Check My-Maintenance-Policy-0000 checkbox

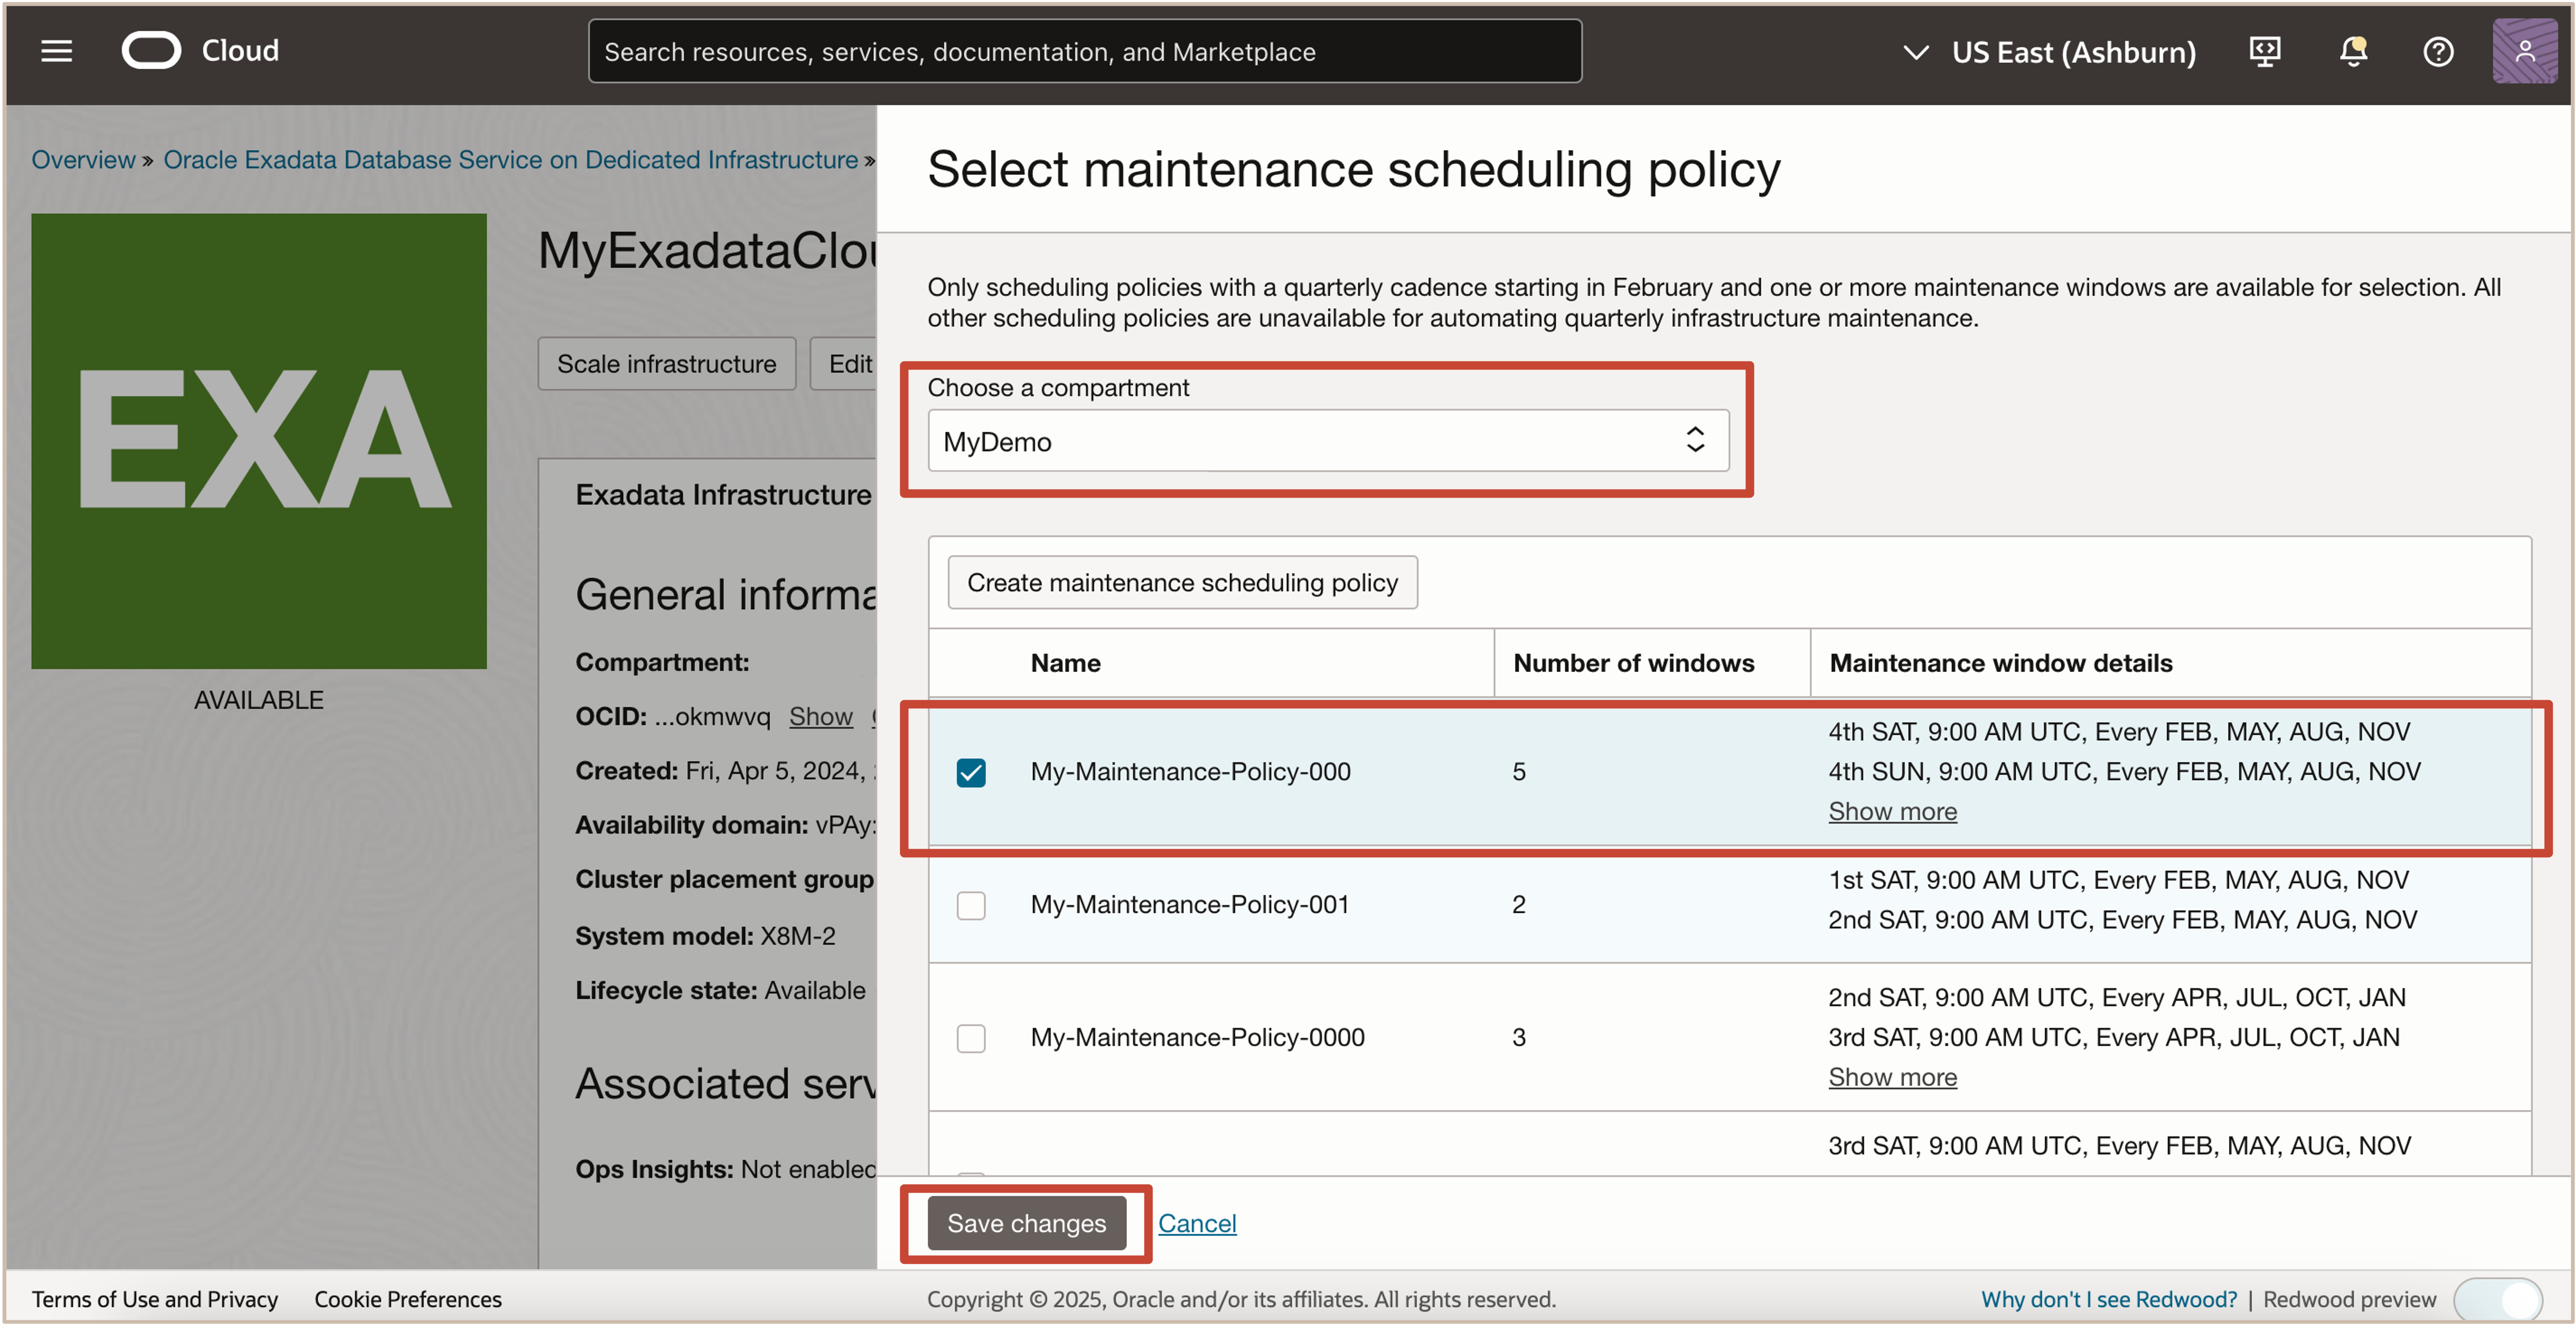pyautogui.click(x=971, y=1038)
